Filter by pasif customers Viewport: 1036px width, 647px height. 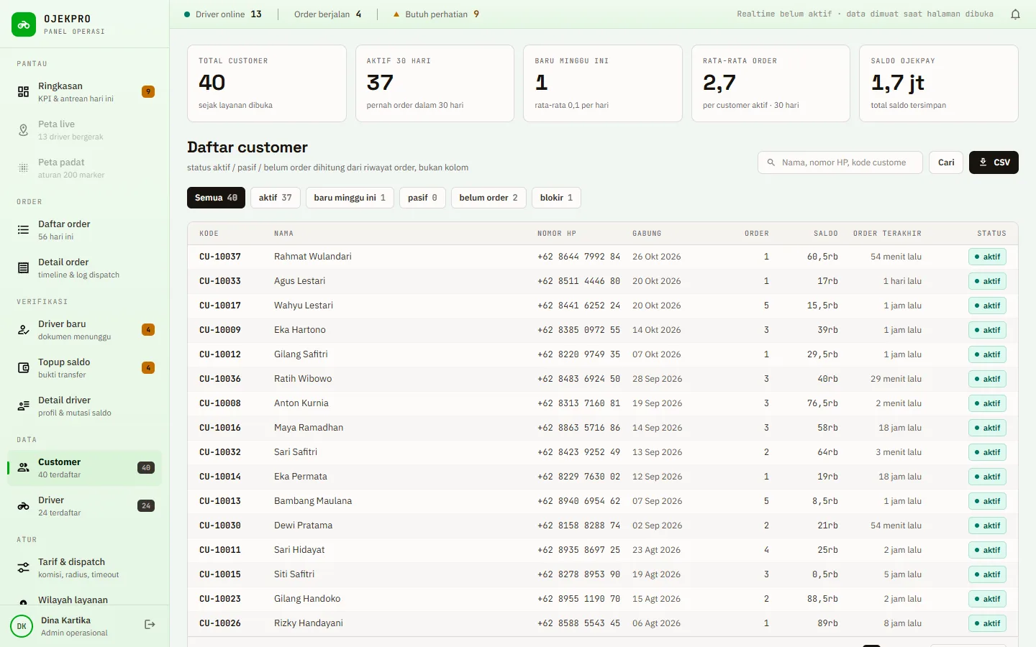pyautogui.click(x=422, y=198)
